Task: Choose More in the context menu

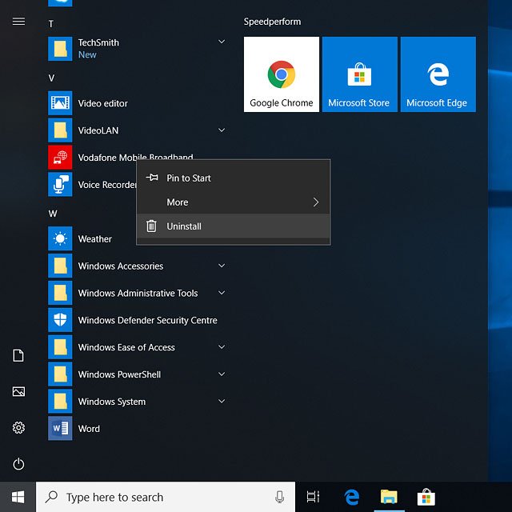Action: 233,202
